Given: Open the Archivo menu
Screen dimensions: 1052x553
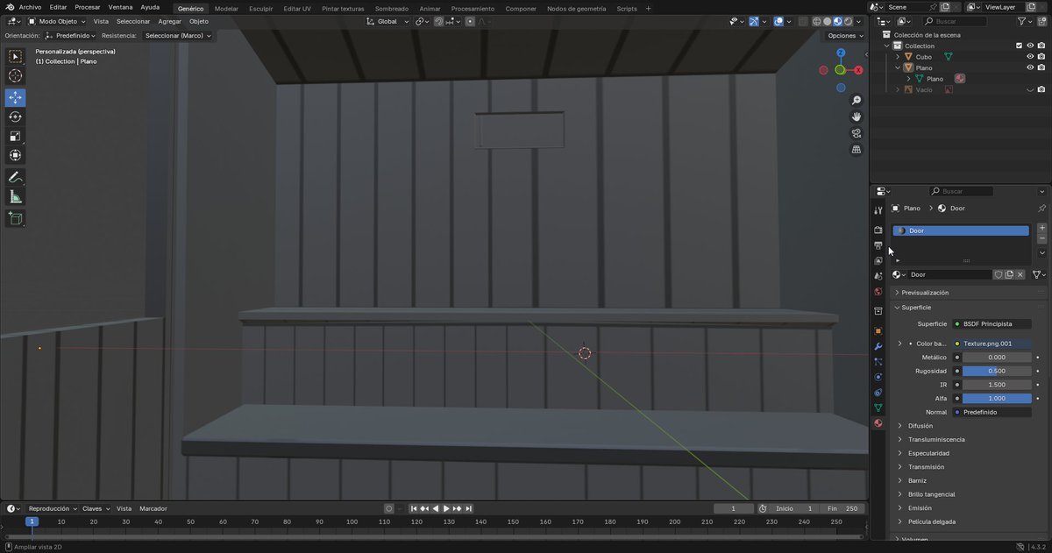Looking at the screenshot, I should tap(30, 7).
